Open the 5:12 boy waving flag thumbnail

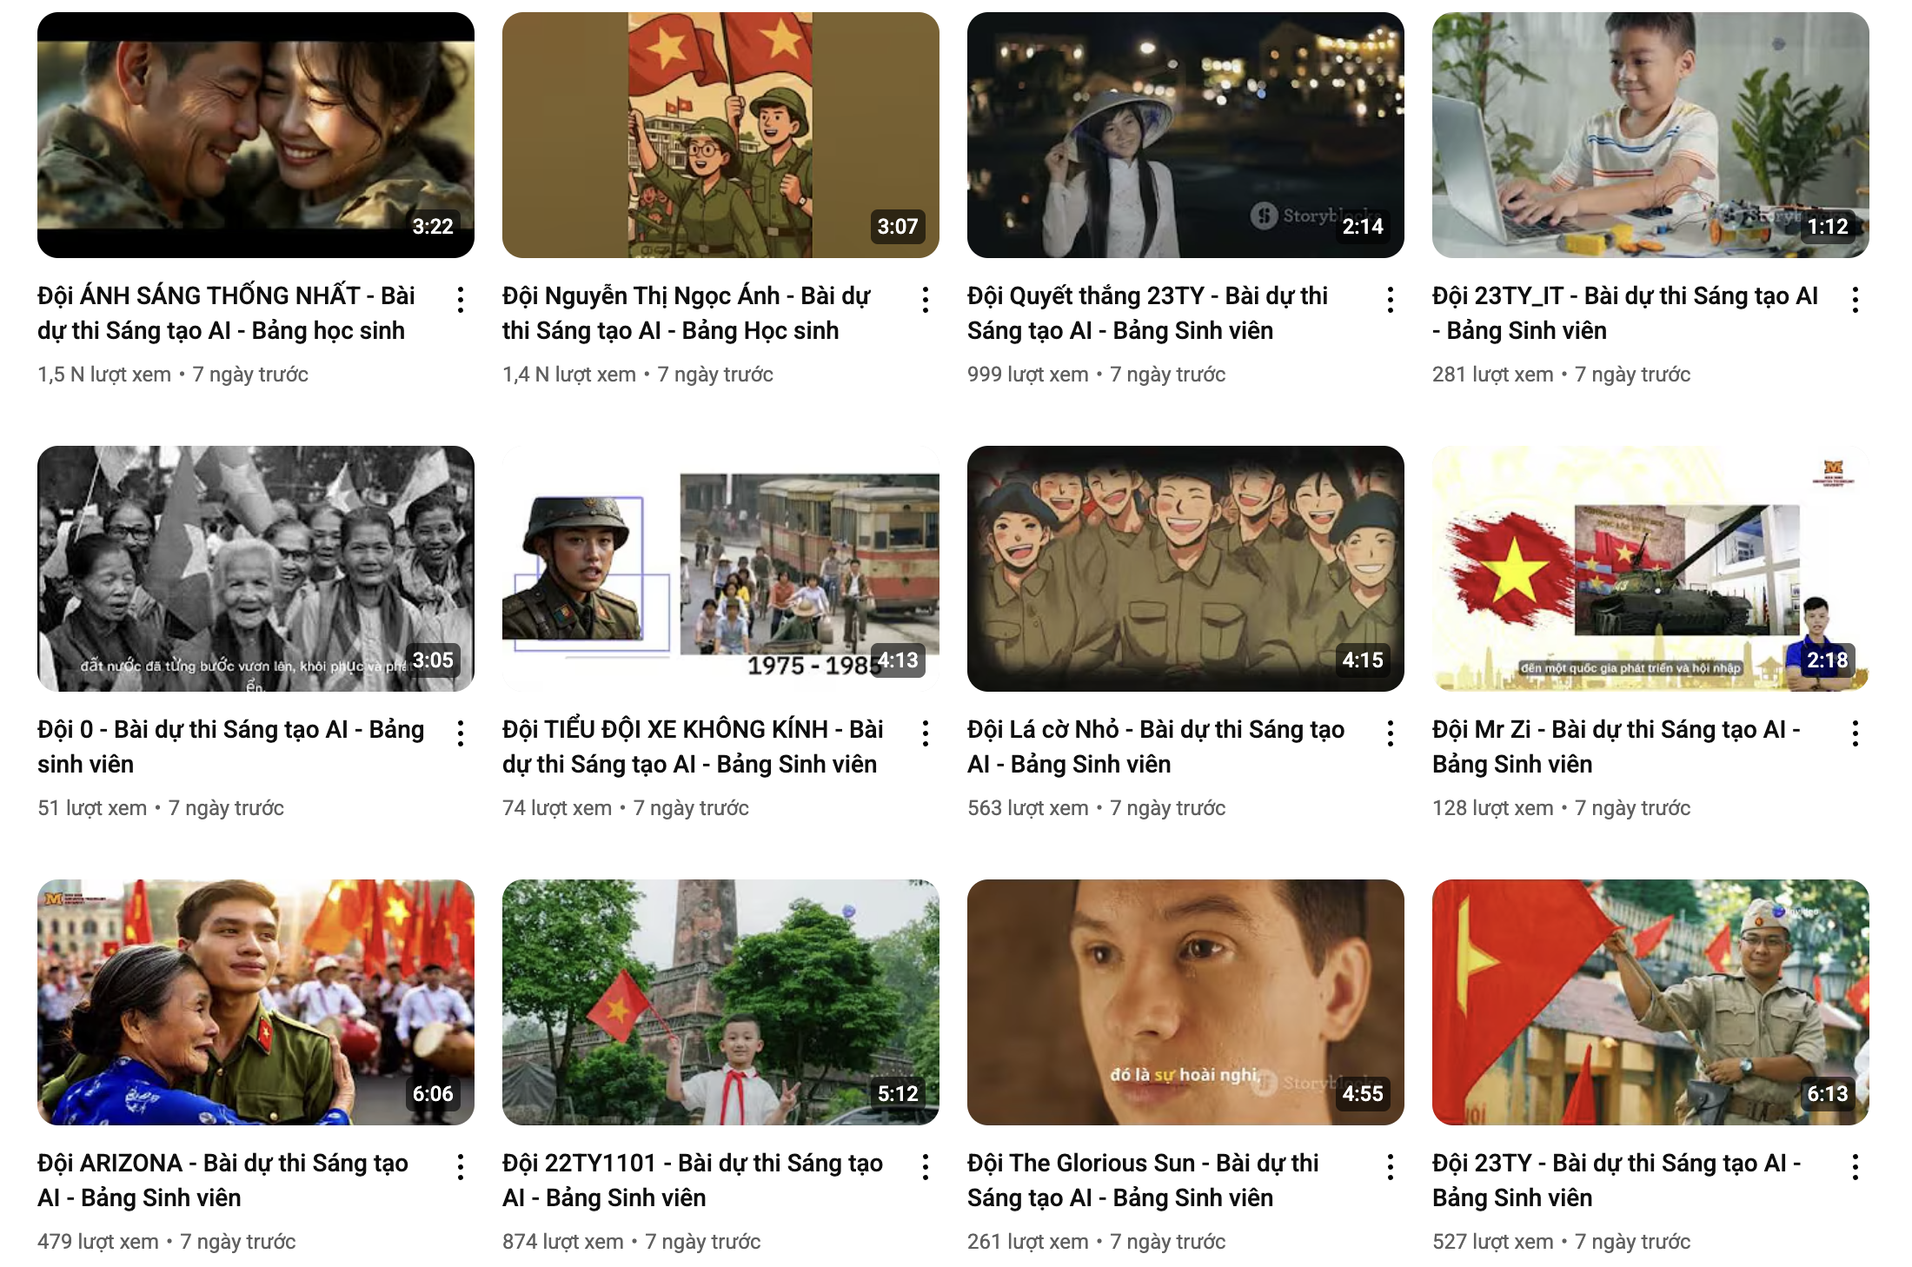tap(720, 1002)
